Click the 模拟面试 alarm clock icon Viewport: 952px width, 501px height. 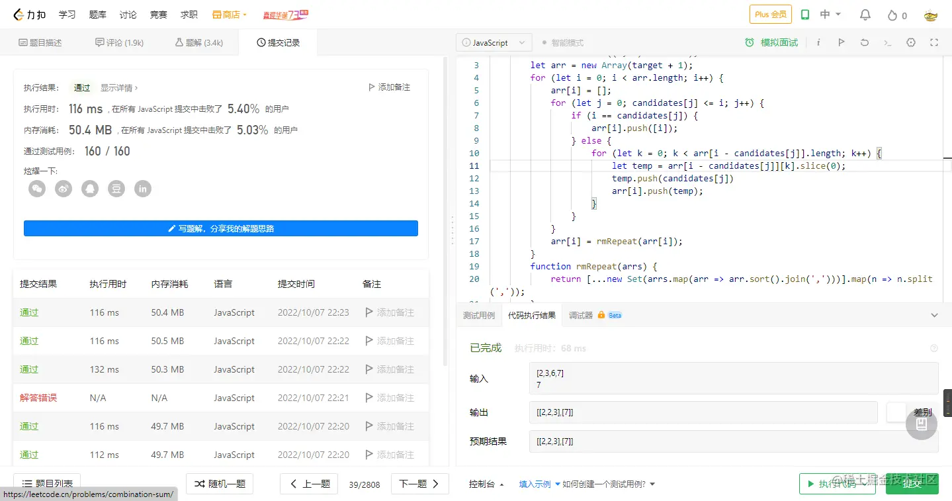pos(750,42)
